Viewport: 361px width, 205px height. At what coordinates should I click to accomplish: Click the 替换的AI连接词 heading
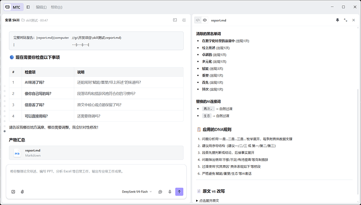(x=208, y=102)
